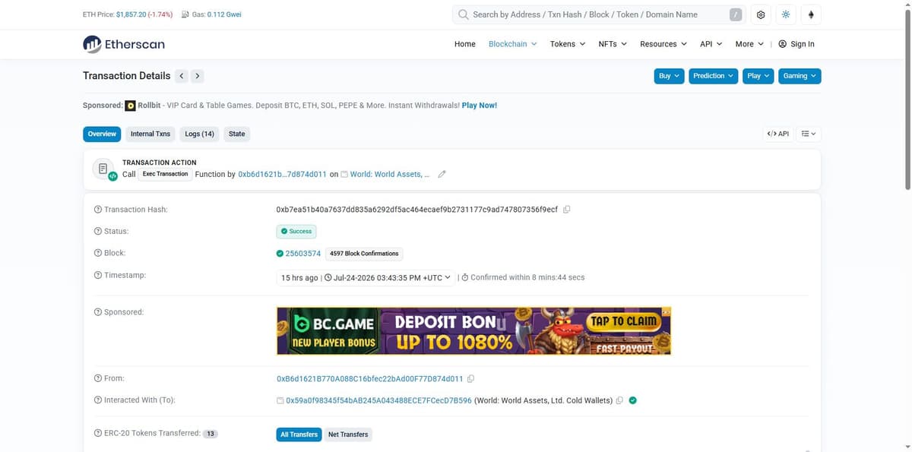Screen dimensions: 912x452
Task: Open block 25603574
Action: click(x=303, y=254)
